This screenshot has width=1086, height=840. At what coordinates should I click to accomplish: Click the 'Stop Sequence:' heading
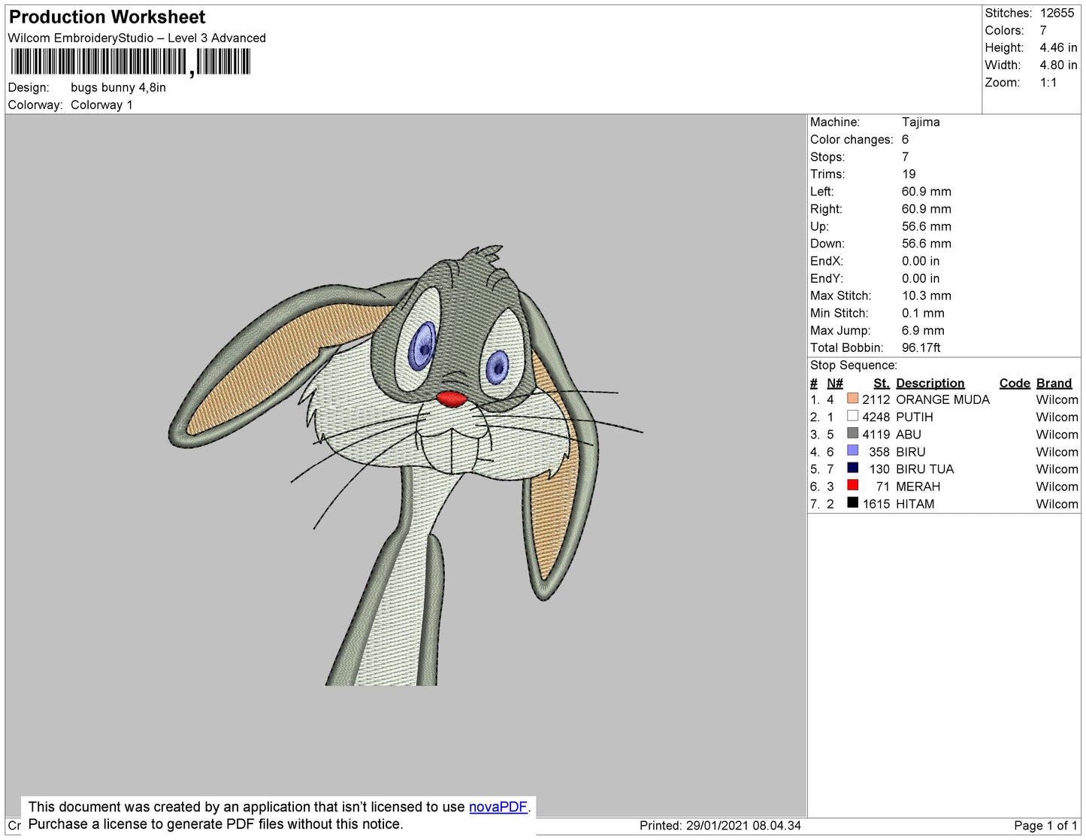pos(853,365)
